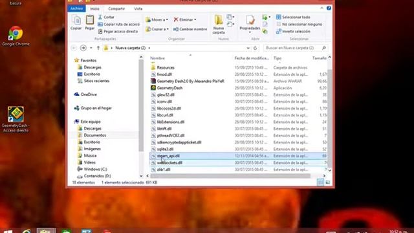Collapse the ribbon with the chevron
This screenshot has height=233, width=414.
tap(321, 8)
